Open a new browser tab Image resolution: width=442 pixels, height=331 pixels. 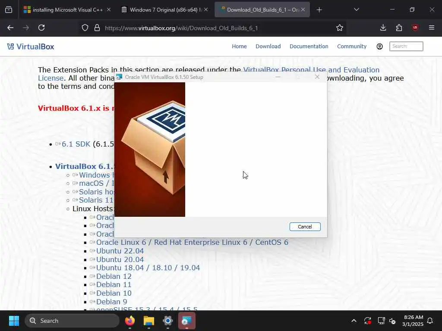click(319, 10)
